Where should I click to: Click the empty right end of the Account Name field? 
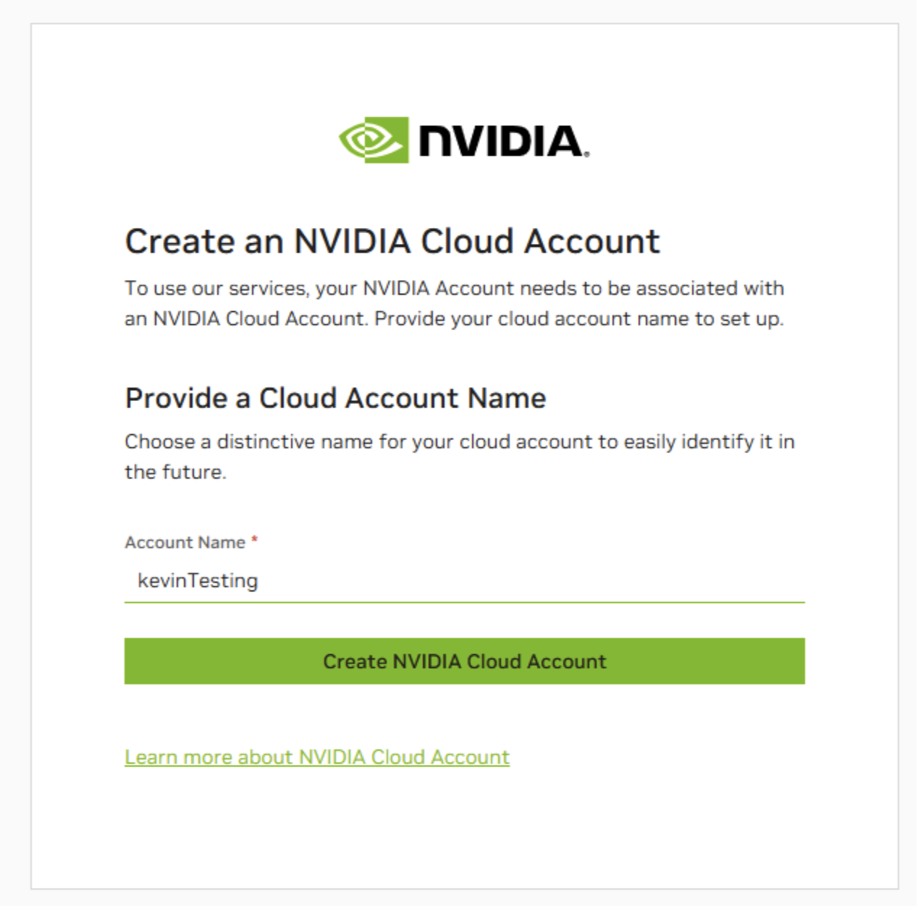click(724, 580)
